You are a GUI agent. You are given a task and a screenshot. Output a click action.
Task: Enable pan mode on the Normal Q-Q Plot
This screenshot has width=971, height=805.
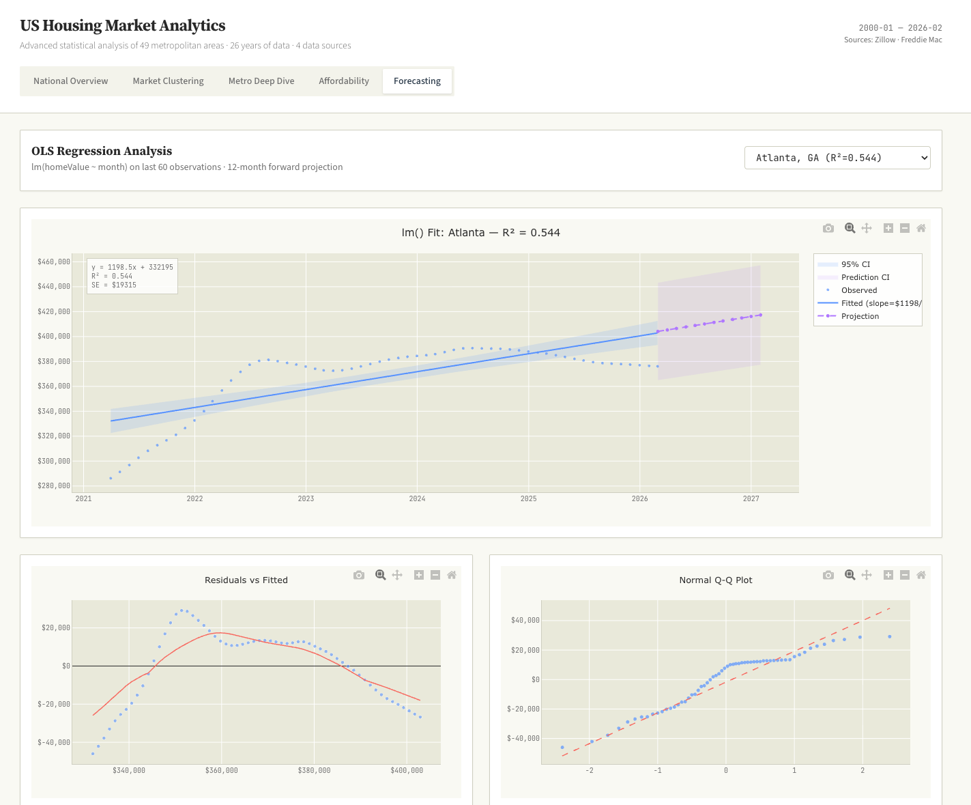click(867, 575)
